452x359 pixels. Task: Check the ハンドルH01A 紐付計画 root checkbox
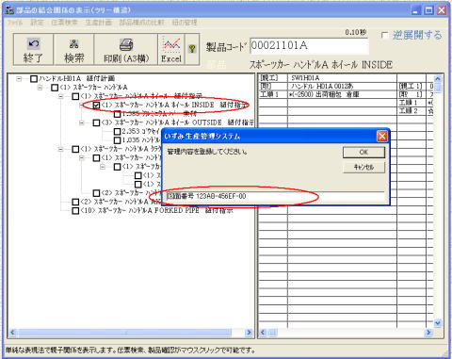pyautogui.click(x=34, y=78)
